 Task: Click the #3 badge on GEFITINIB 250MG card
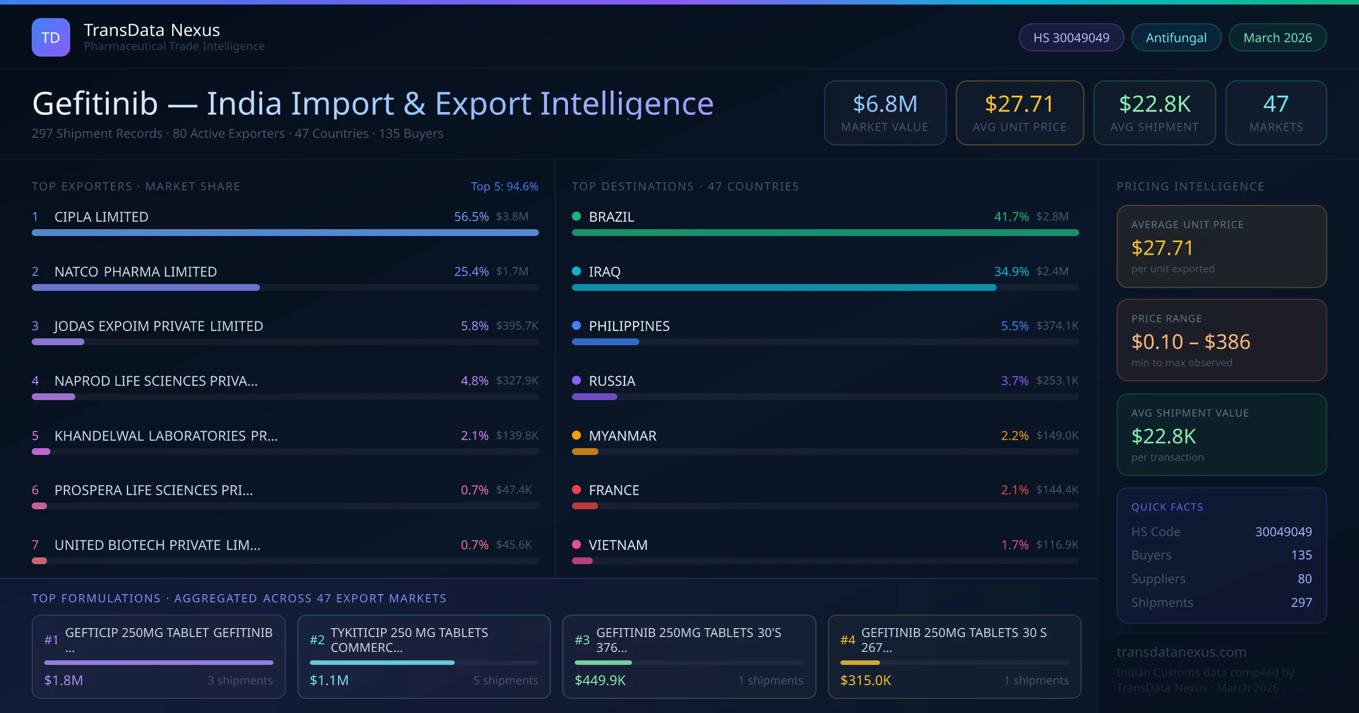pos(582,639)
